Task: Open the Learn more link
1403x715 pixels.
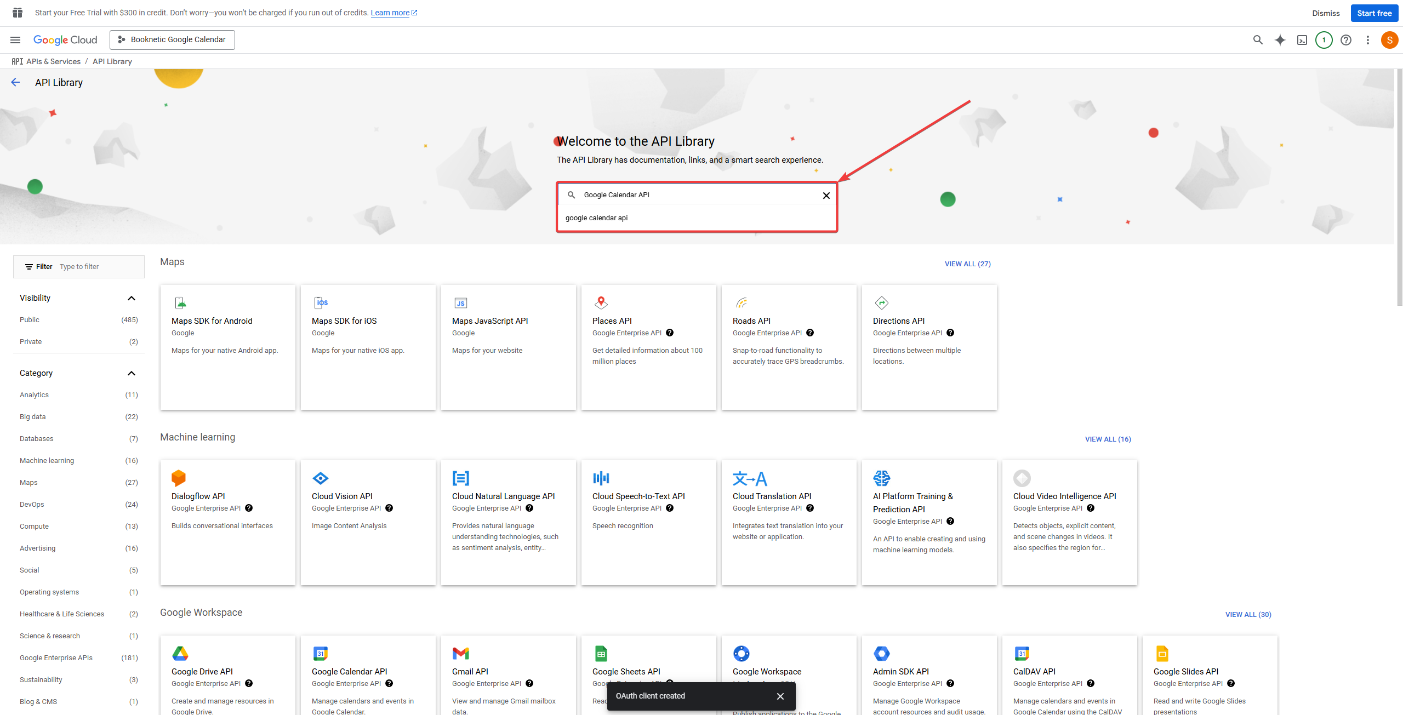Action: click(x=394, y=13)
